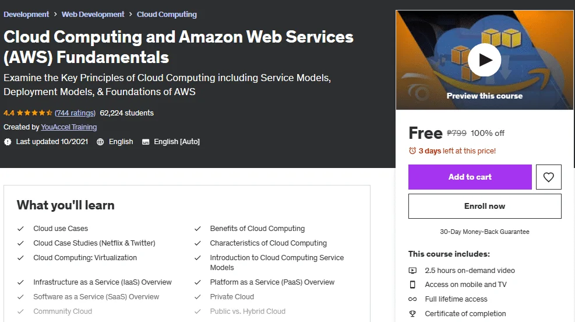Screen dimensions: 575x322
Task: Click checkmark beside Cloud use Cases
Action: pos(20,229)
